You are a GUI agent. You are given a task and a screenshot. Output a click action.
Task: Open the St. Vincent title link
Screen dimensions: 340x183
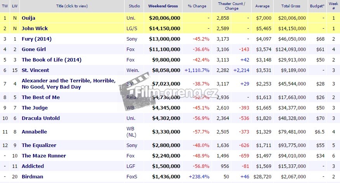[x=35, y=70]
